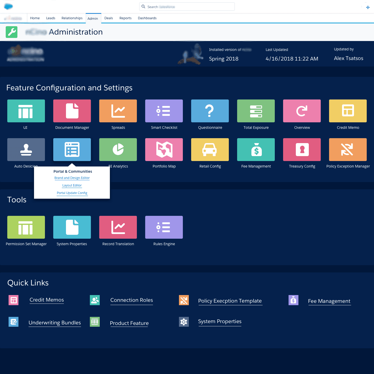Launch the Permission Set Manager tool
The width and height of the screenshot is (374, 374).
[26, 227]
